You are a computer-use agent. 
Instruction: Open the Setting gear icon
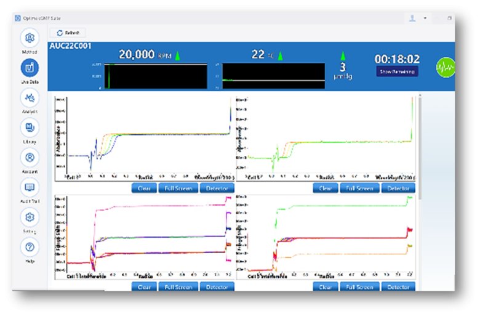[30, 217]
